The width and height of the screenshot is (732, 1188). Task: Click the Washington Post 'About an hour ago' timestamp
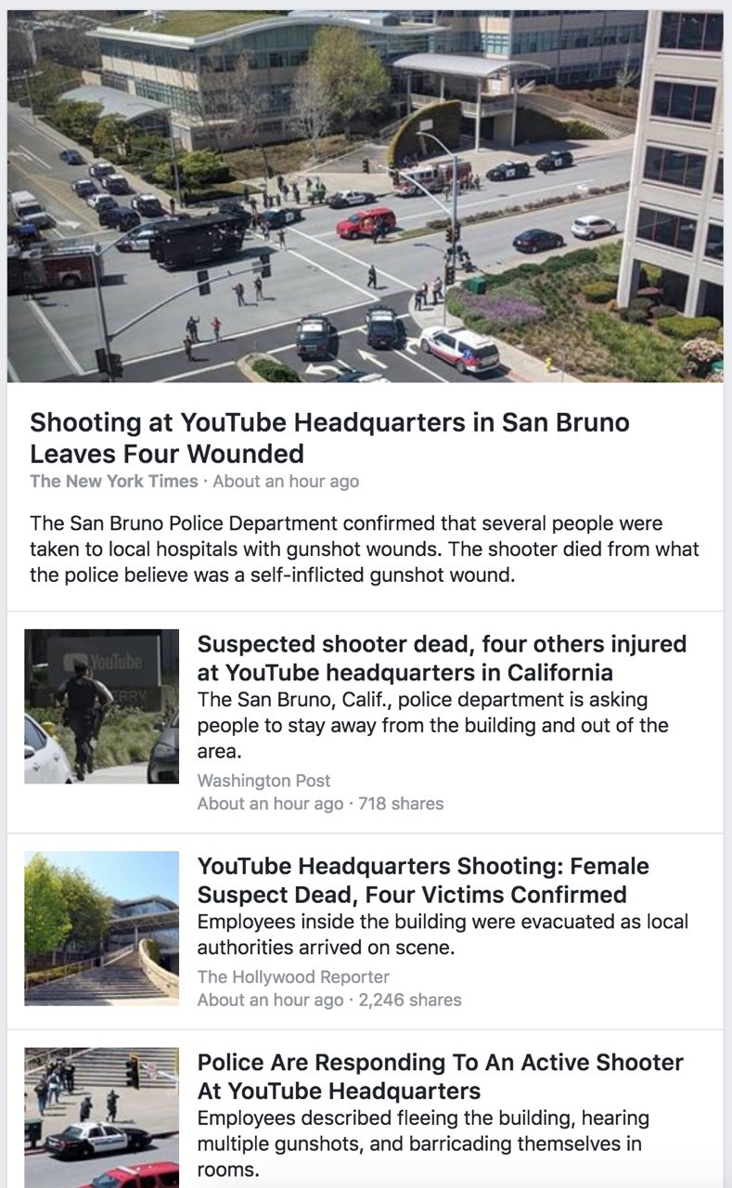click(x=270, y=804)
